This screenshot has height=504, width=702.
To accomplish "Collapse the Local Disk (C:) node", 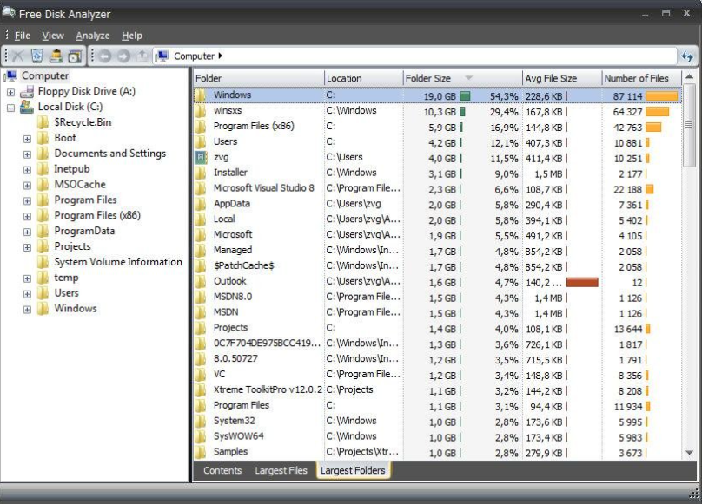I will 10,108.
